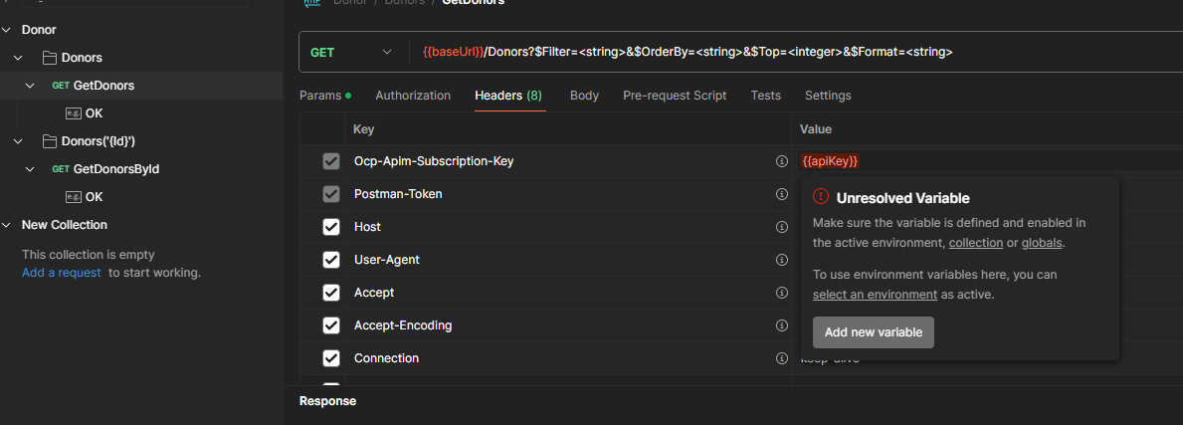Click info icon beside User-Agent header

(782, 260)
